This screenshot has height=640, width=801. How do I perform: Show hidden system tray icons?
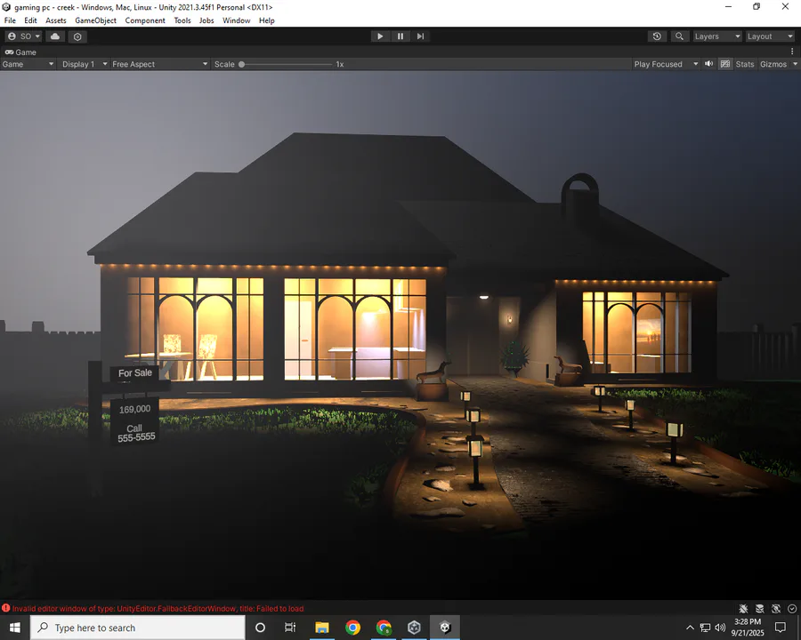tap(690, 628)
